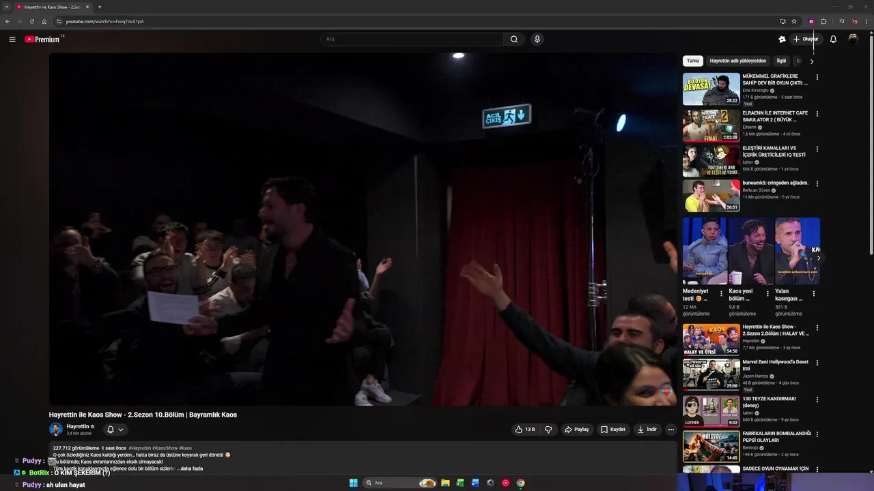
Task: Click the İndir download button
Action: (x=647, y=430)
